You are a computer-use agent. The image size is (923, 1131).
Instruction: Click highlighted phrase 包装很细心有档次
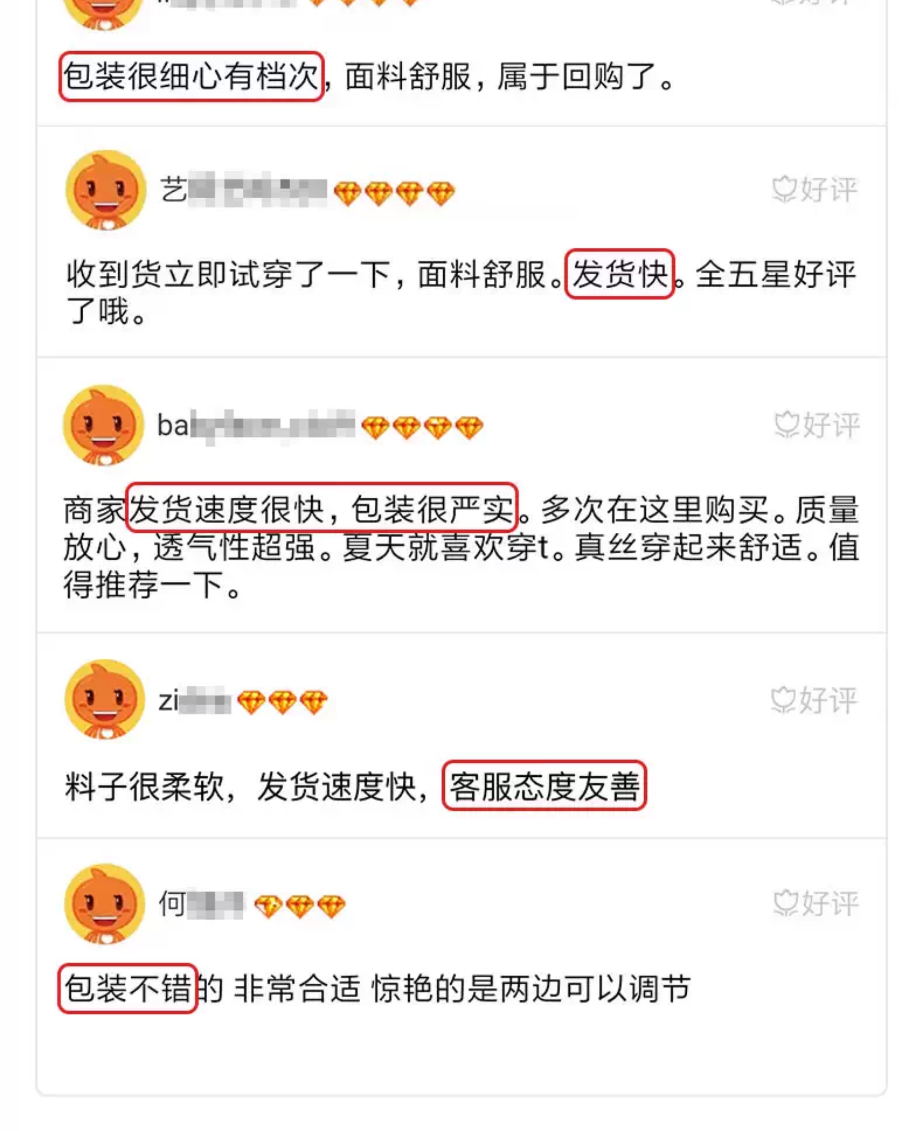(191, 76)
